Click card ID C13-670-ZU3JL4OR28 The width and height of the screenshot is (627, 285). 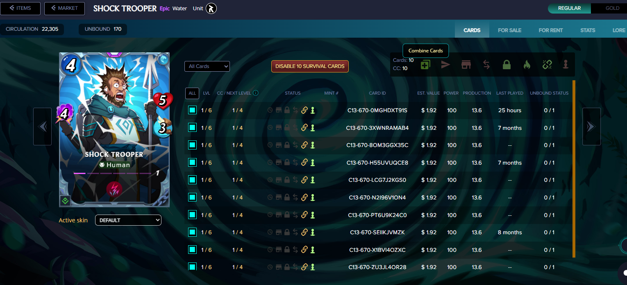pyautogui.click(x=377, y=267)
